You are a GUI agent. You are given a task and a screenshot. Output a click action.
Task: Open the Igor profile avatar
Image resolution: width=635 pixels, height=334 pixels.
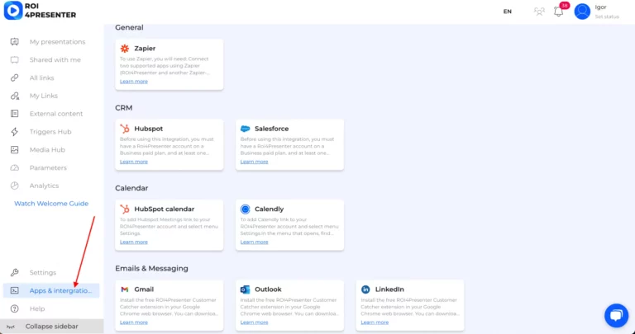(582, 12)
